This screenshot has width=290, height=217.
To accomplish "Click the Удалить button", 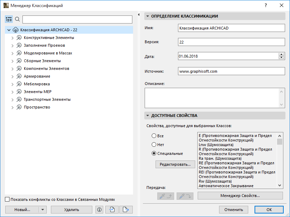I will coord(72,210).
